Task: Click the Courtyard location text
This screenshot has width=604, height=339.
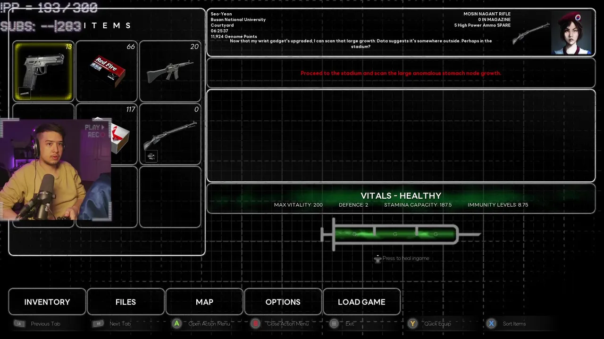Action: [222, 25]
